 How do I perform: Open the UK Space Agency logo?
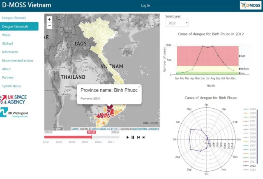click(14, 99)
